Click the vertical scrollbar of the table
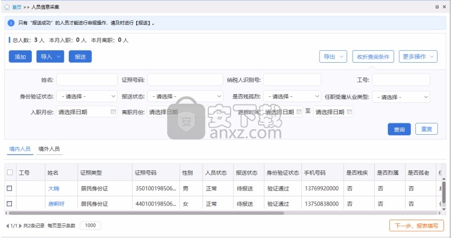451x238 pixels. [x=444, y=192]
